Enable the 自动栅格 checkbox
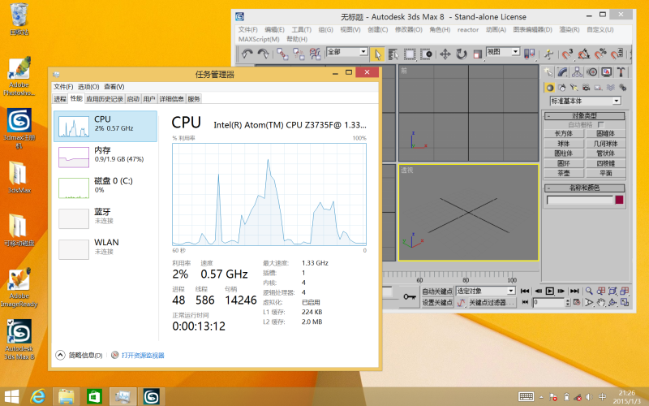The image size is (649, 406). pos(601,125)
